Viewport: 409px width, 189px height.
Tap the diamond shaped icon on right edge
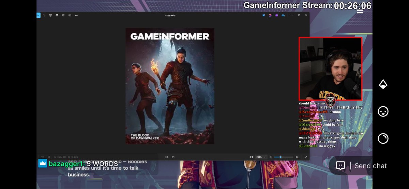(383, 85)
